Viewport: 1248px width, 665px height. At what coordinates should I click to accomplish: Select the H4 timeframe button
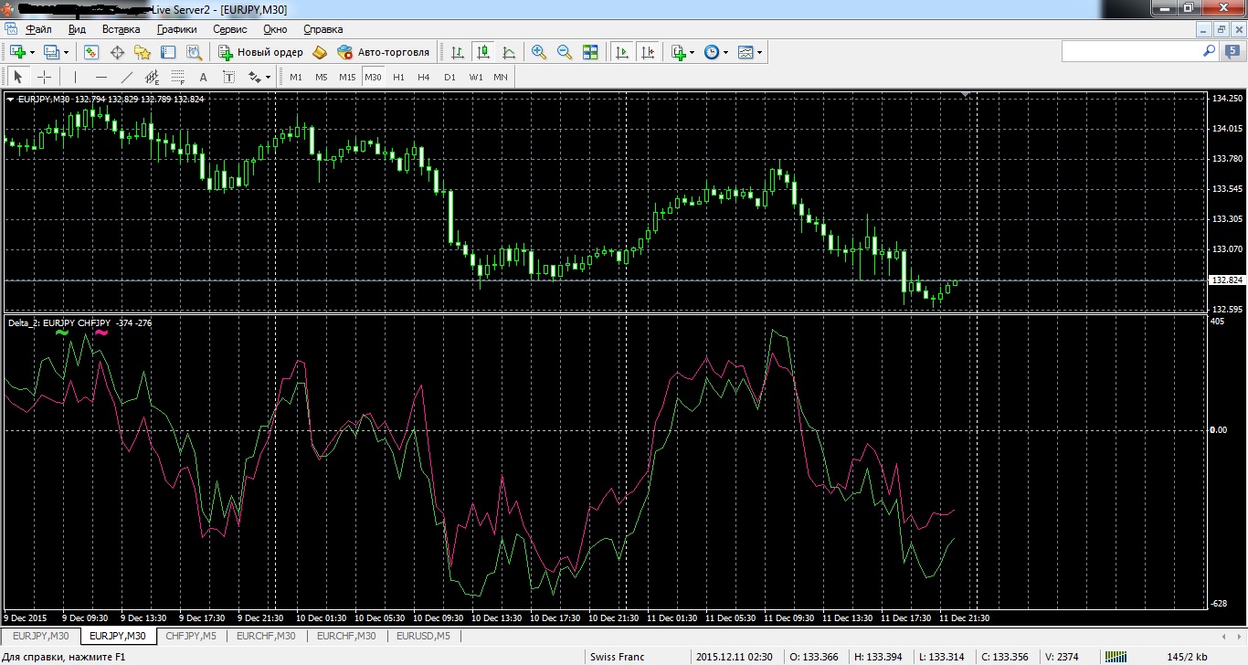click(424, 77)
